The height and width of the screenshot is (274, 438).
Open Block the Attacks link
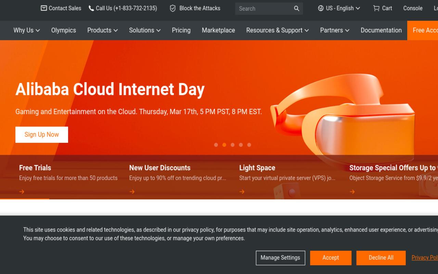[200, 8]
